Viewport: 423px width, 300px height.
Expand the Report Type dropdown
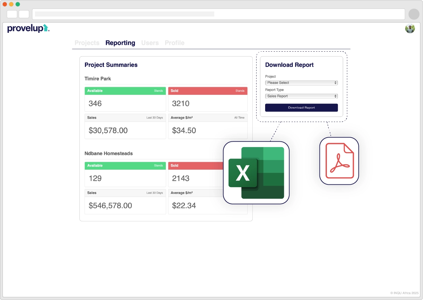point(301,96)
